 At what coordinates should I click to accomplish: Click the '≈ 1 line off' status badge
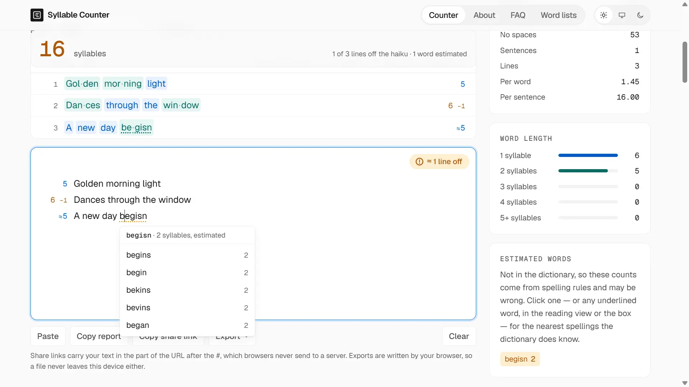point(439,162)
